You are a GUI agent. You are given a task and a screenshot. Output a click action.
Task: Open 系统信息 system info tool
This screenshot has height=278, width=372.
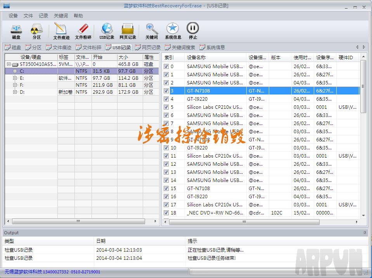pos(173,31)
